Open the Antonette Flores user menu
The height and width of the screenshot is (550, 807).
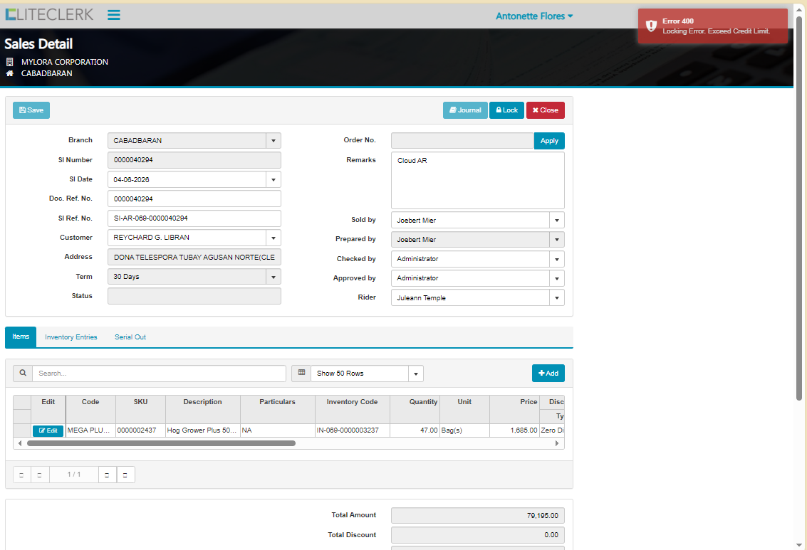click(x=534, y=16)
